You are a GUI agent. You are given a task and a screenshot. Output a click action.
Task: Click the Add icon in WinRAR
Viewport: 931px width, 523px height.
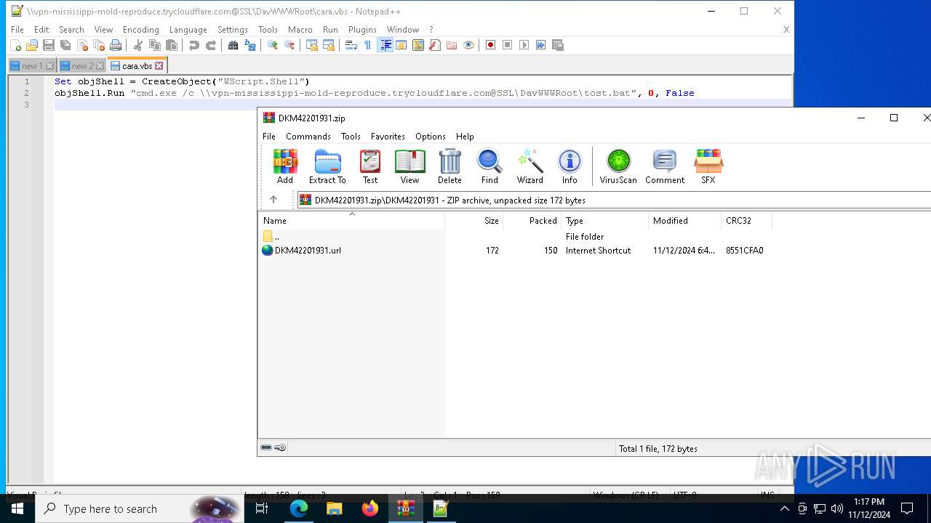(285, 166)
